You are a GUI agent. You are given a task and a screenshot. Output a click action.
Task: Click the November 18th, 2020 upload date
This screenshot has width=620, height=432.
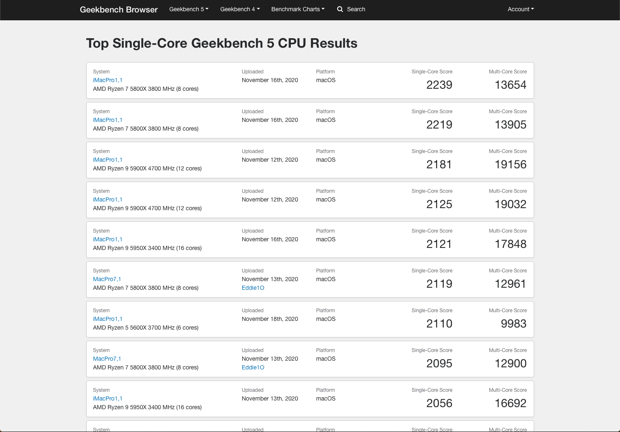click(x=270, y=319)
